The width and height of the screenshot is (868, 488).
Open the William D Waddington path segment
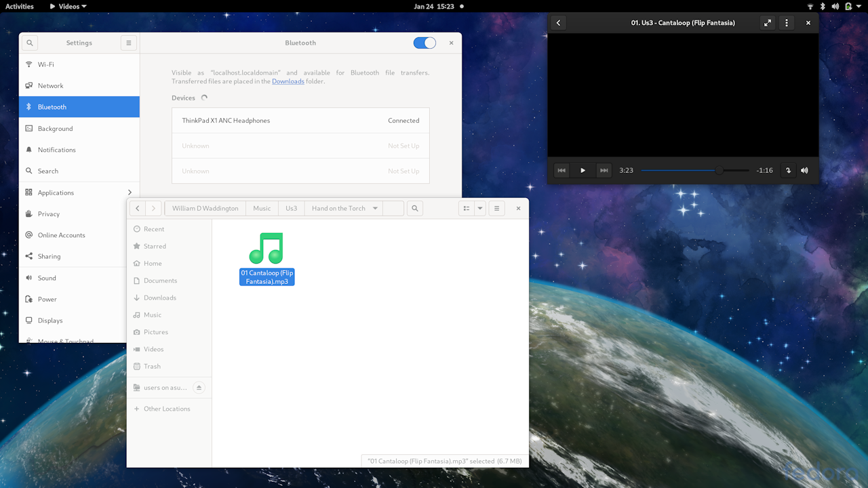pos(205,209)
